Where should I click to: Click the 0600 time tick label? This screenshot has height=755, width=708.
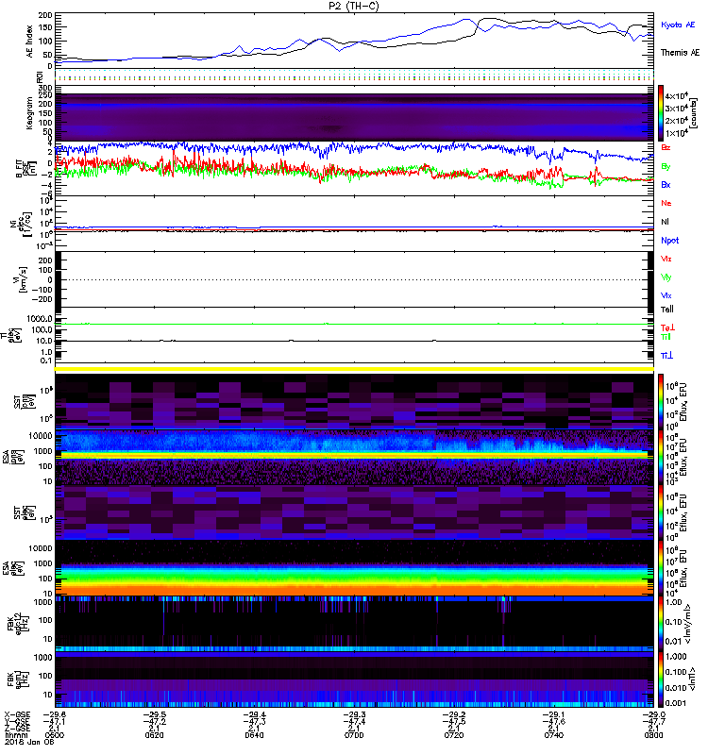pos(54,735)
